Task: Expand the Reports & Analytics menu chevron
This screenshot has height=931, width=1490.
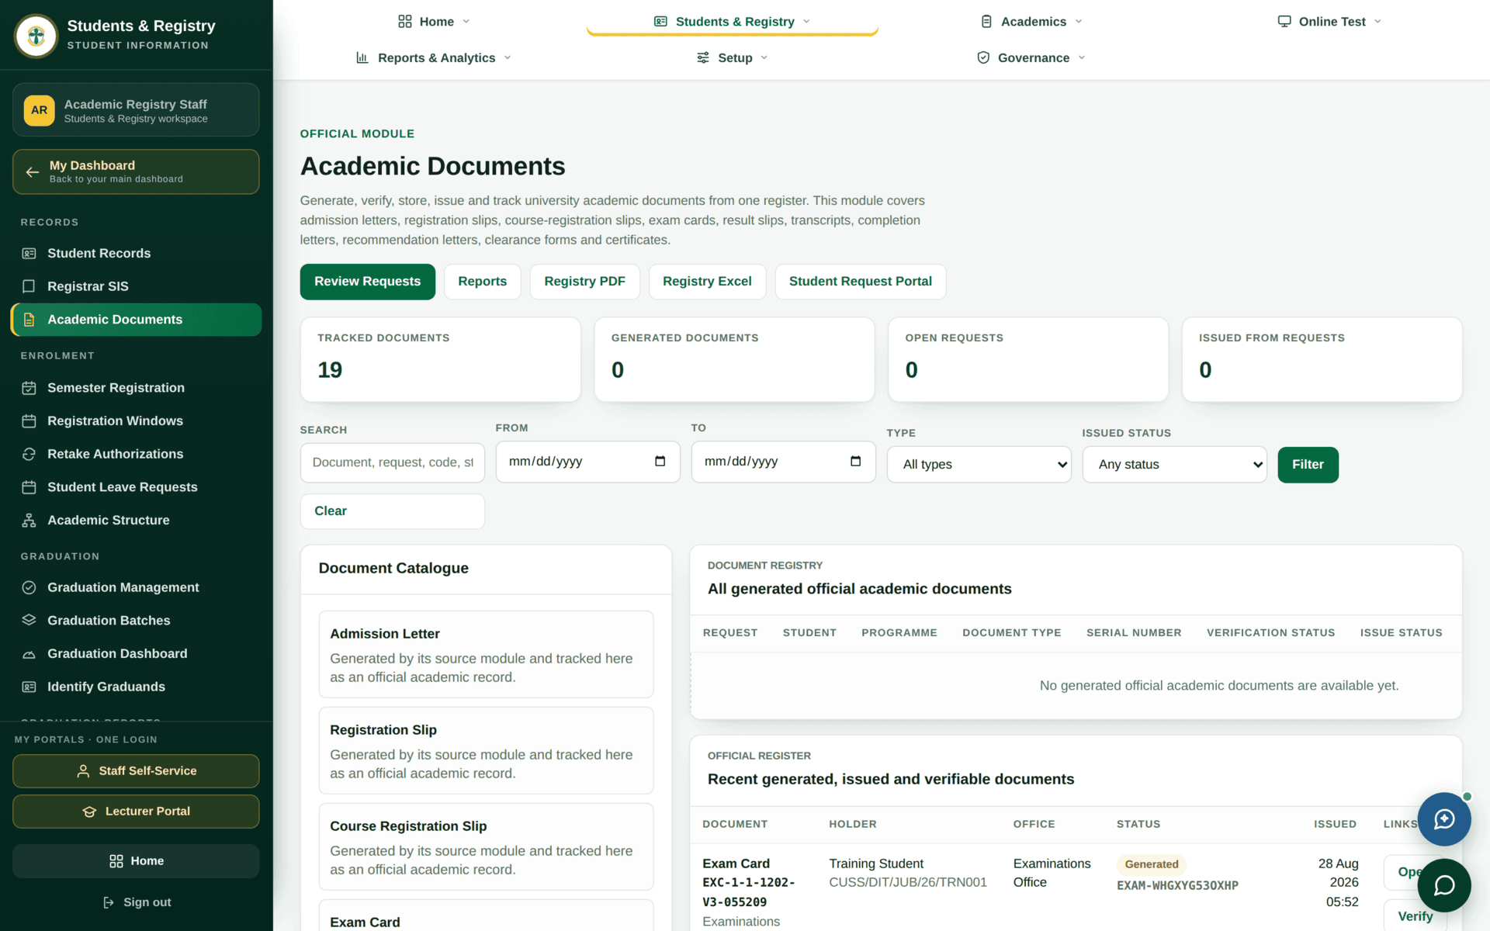Action: [508, 57]
